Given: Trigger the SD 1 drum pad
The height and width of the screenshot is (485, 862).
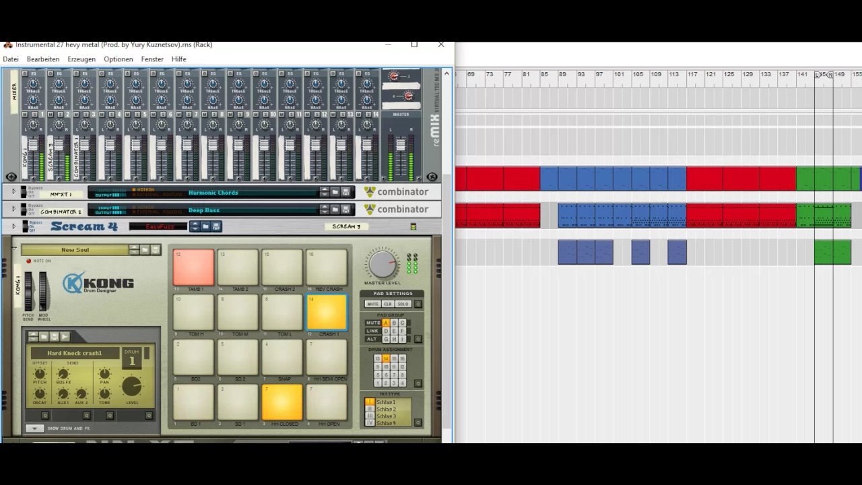Looking at the screenshot, I should click(x=238, y=402).
